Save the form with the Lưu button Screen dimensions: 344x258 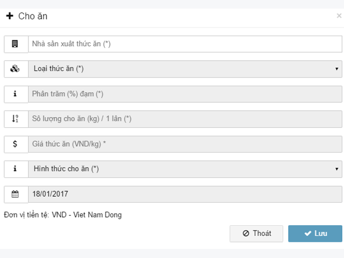pyautogui.click(x=315, y=233)
